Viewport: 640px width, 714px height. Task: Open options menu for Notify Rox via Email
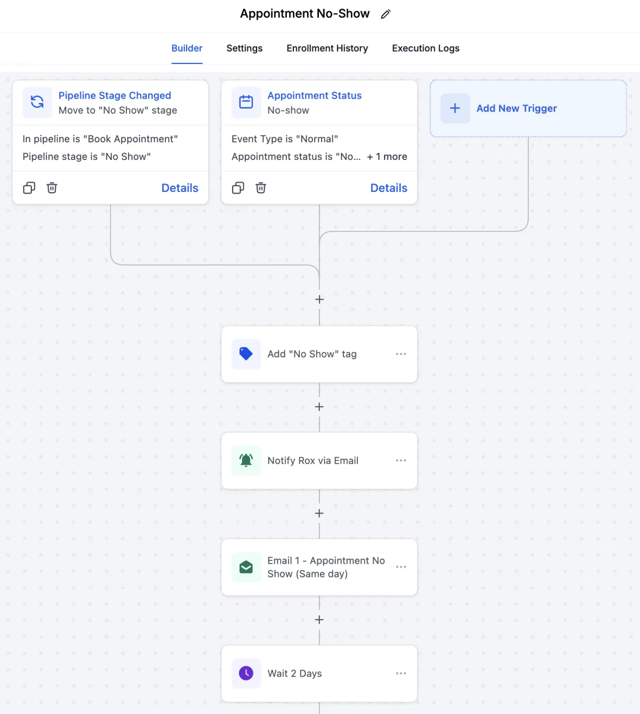coord(401,461)
